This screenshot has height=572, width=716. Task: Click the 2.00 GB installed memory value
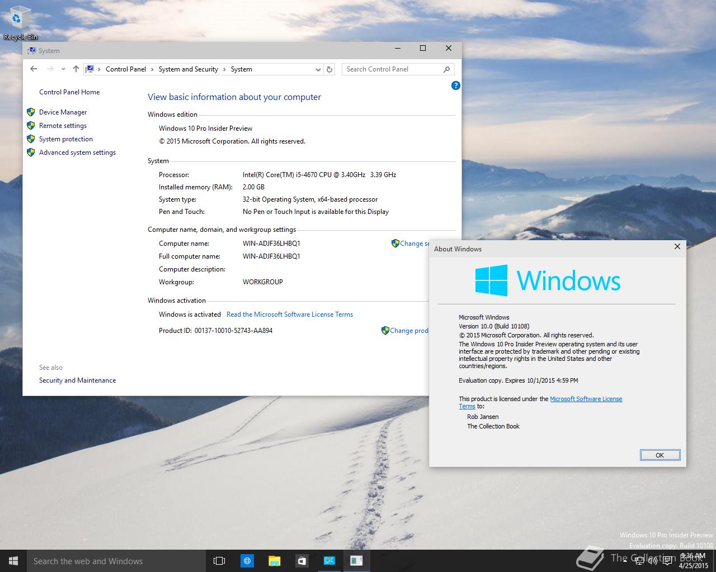[253, 187]
